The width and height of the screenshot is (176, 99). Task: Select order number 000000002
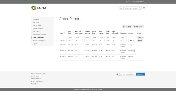63,51
